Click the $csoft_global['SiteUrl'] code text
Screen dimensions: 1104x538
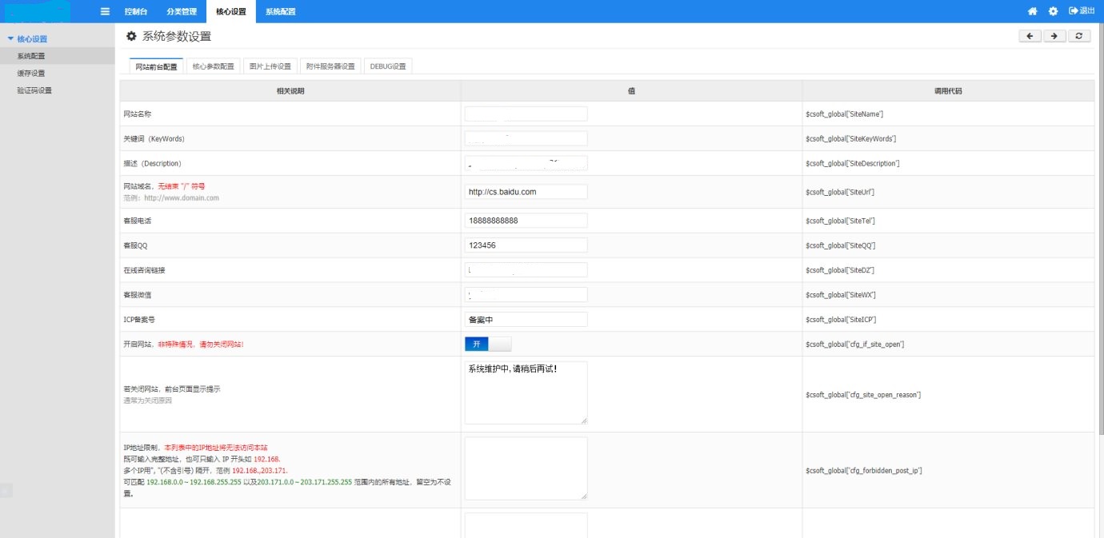coord(840,193)
